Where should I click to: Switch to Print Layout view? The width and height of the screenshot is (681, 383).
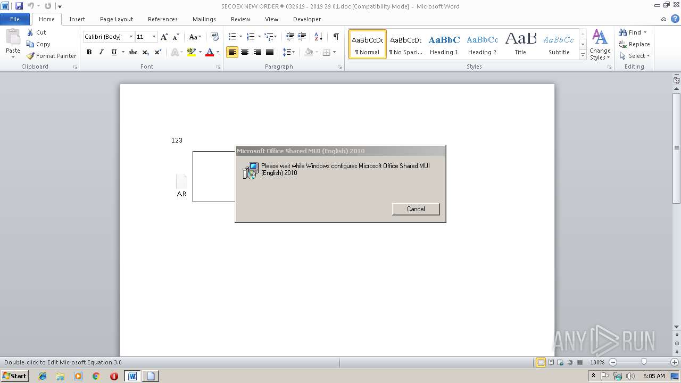541,362
